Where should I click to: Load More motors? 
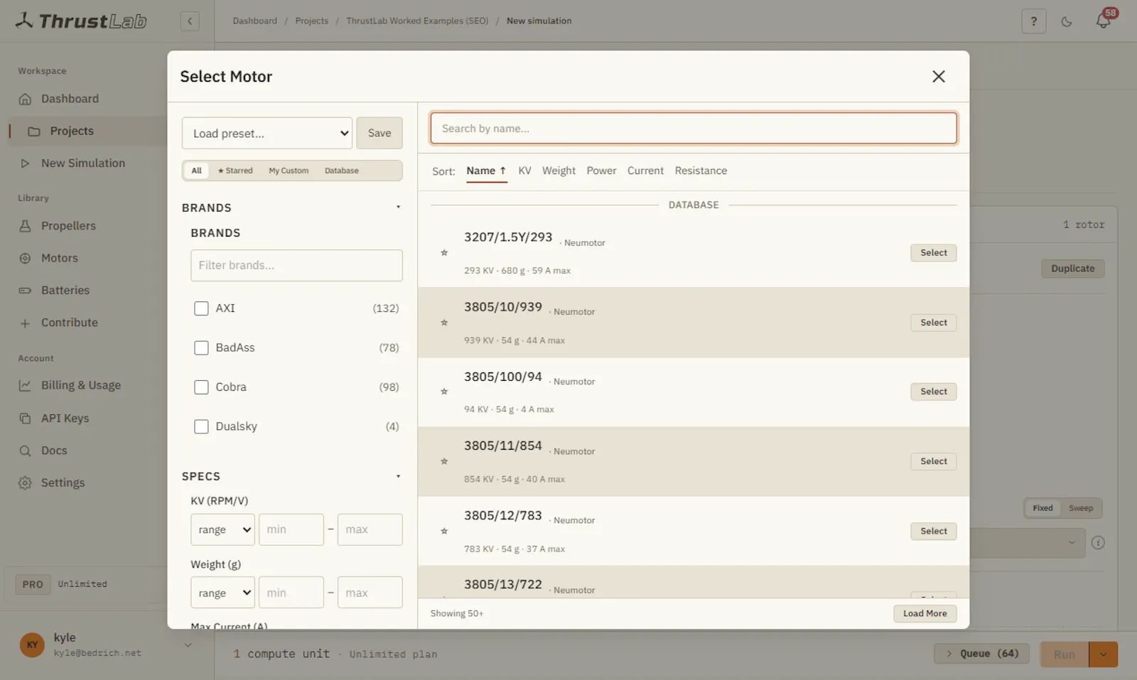(925, 613)
